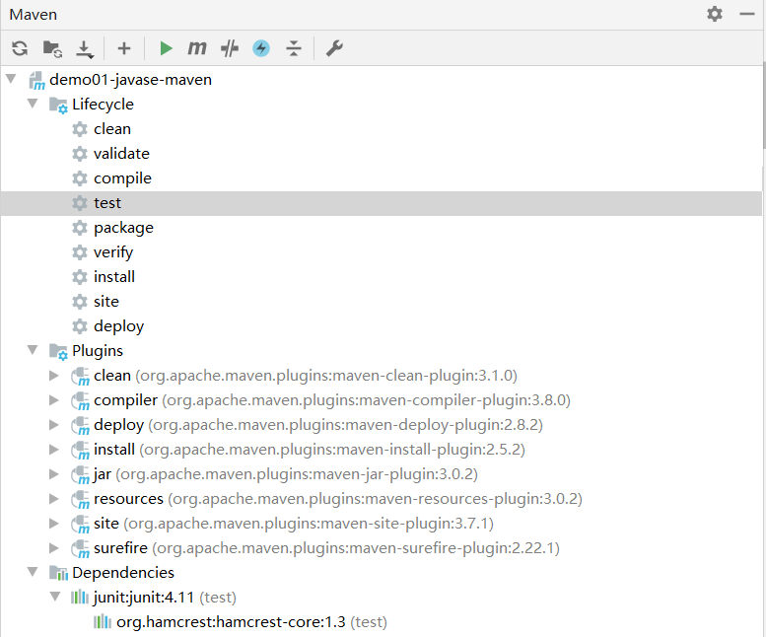Toggle skip tests mode icon
This screenshot has width=766, height=637.
(x=230, y=48)
